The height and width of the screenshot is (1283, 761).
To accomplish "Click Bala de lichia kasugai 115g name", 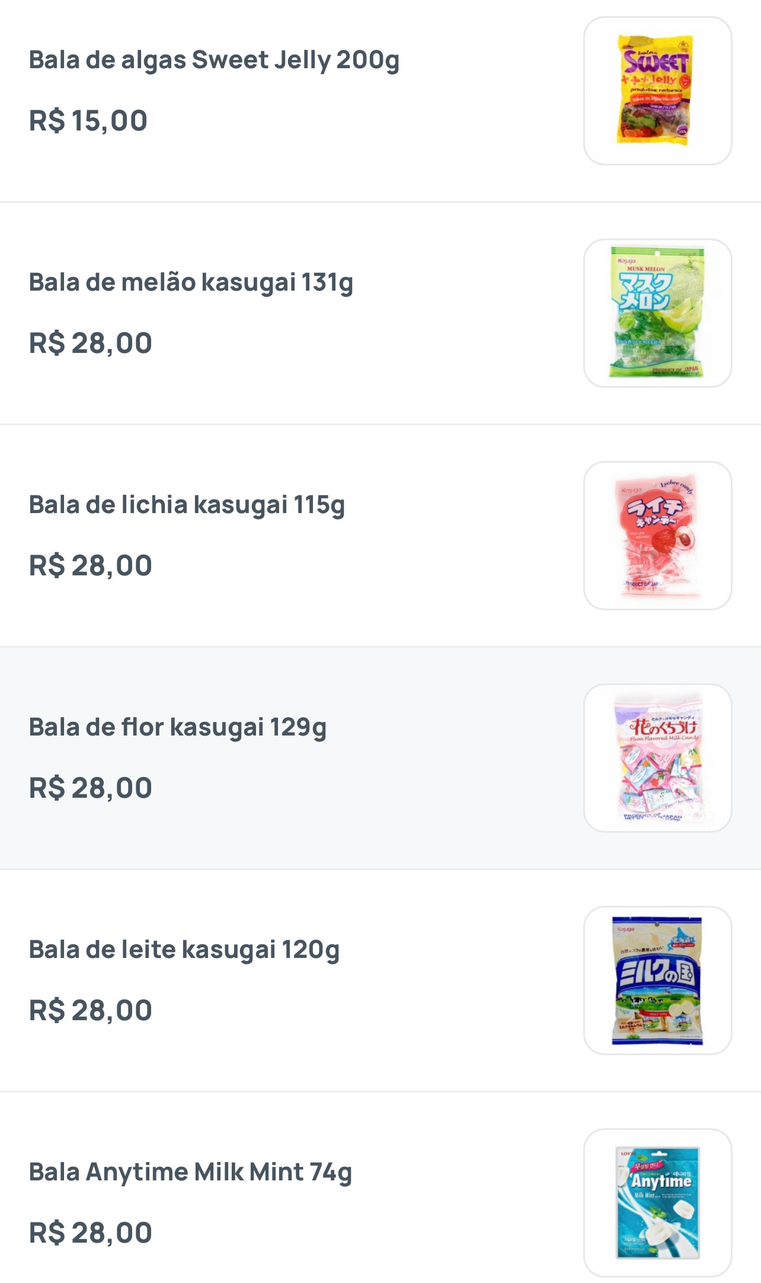I will [187, 505].
